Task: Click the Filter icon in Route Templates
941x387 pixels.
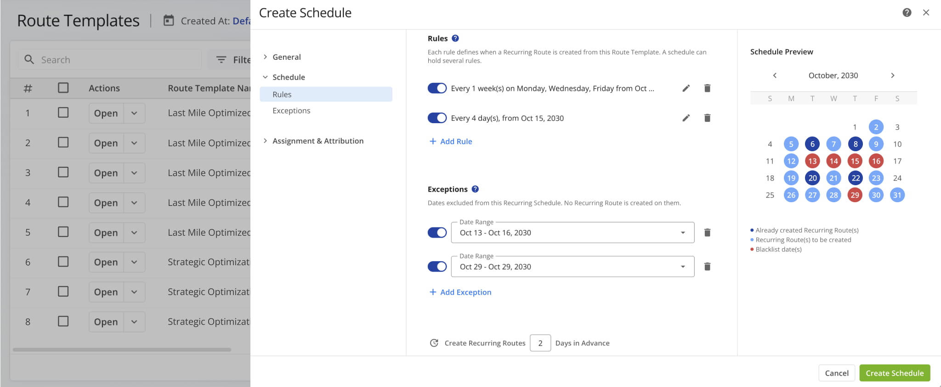Action: [221, 60]
